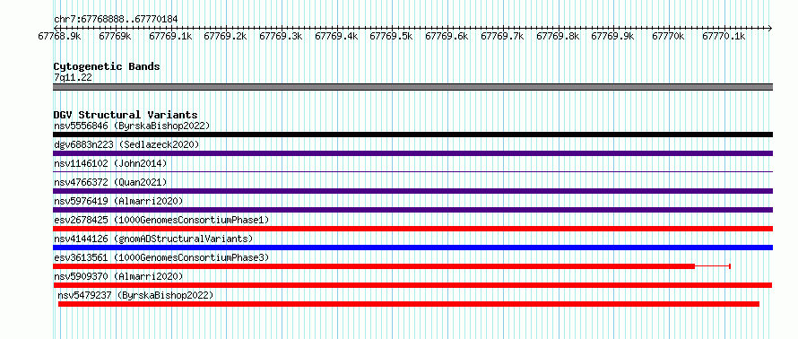Image resolution: width=798 pixels, height=339 pixels.
Task: Select the red esv3613561 variant bar
Action: (x=374, y=266)
